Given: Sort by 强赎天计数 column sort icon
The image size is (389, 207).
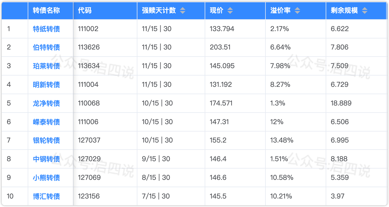Looking at the screenshot, I should (x=183, y=11).
